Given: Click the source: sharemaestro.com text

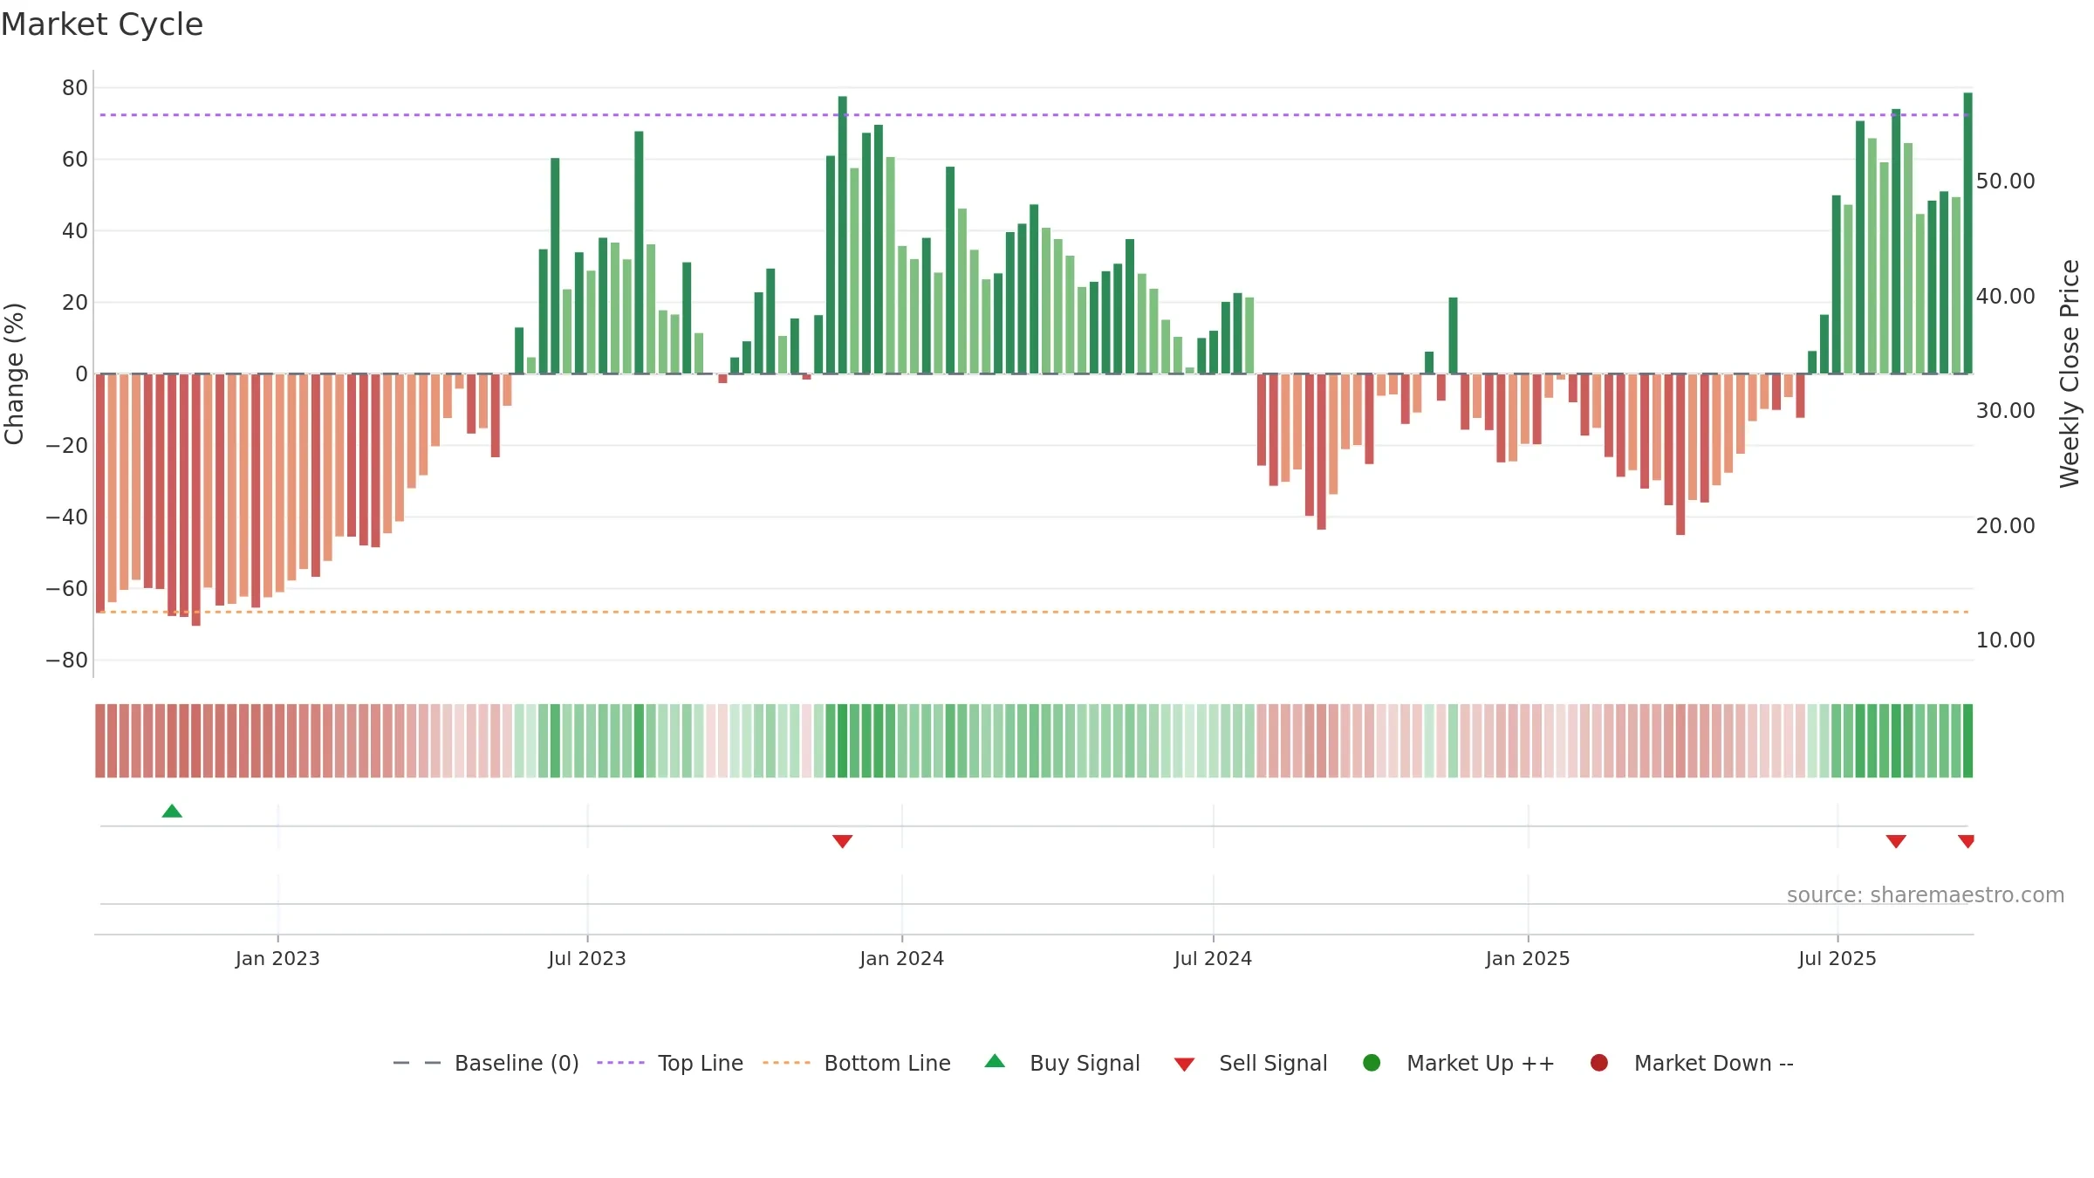Looking at the screenshot, I should (1926, 895).
